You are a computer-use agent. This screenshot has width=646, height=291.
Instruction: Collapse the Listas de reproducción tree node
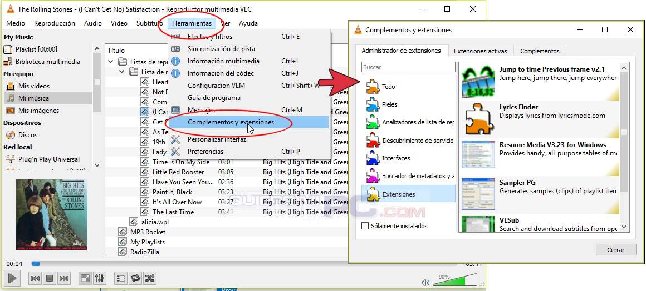coord(110,62)
